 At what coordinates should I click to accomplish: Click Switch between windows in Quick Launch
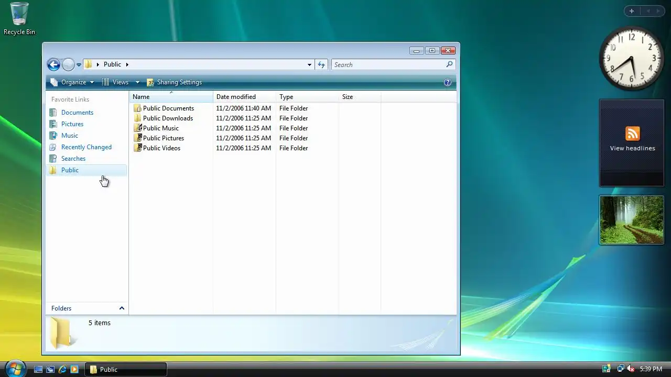(50, 369)
